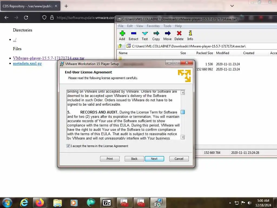Click the Print button in setup
The height and width of the screenshot is (208, 277).
110,159
